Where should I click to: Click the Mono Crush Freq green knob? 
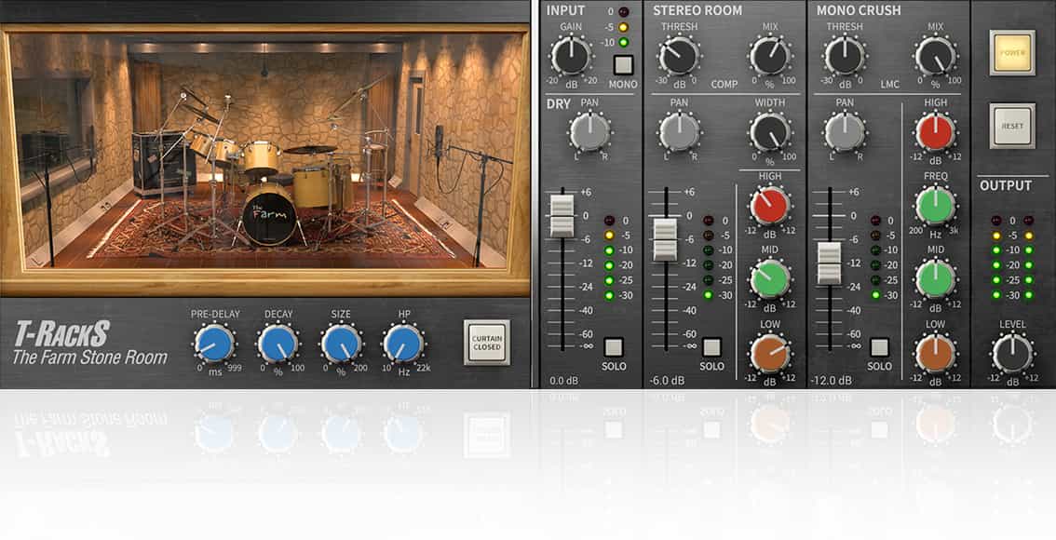coord(936,206)
